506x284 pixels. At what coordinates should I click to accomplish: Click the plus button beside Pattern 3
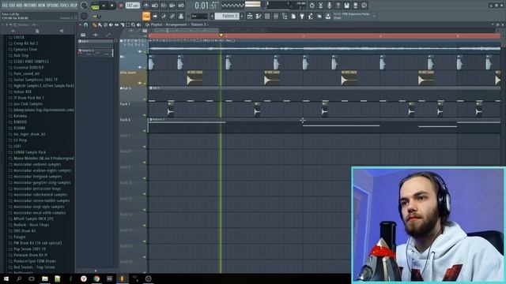tap(242, 16)
